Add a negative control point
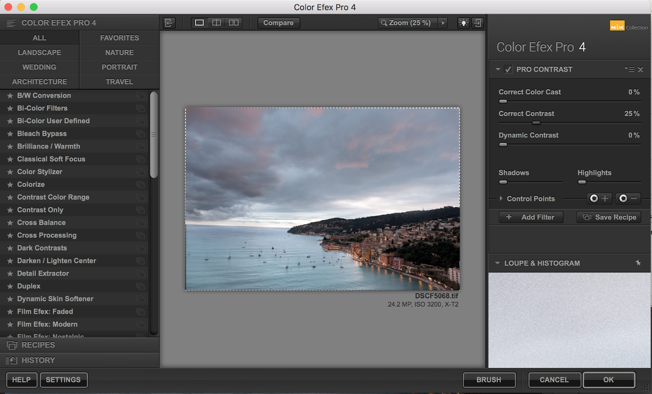The width and height of the screenshot is (652, 394). (x=628, y=198)
